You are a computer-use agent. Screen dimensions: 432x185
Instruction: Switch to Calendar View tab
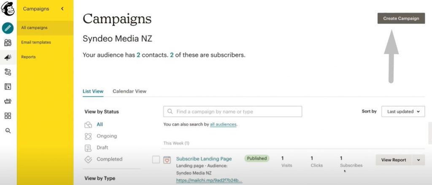(130, 91)
